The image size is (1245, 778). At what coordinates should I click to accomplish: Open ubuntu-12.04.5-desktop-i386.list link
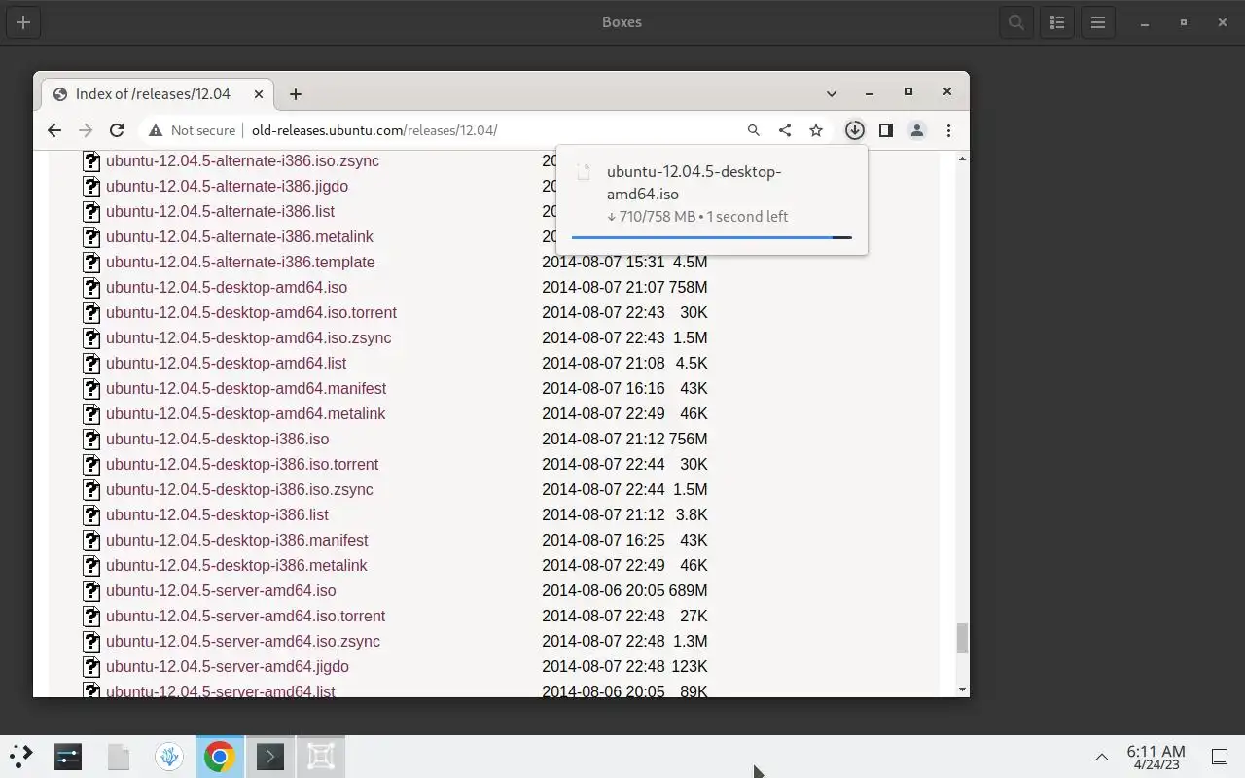(217, 515)
